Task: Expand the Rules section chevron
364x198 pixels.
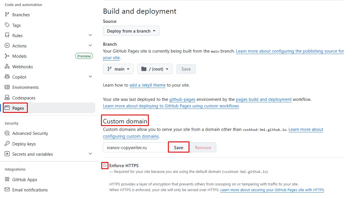Action: click(x=90, y=35)
